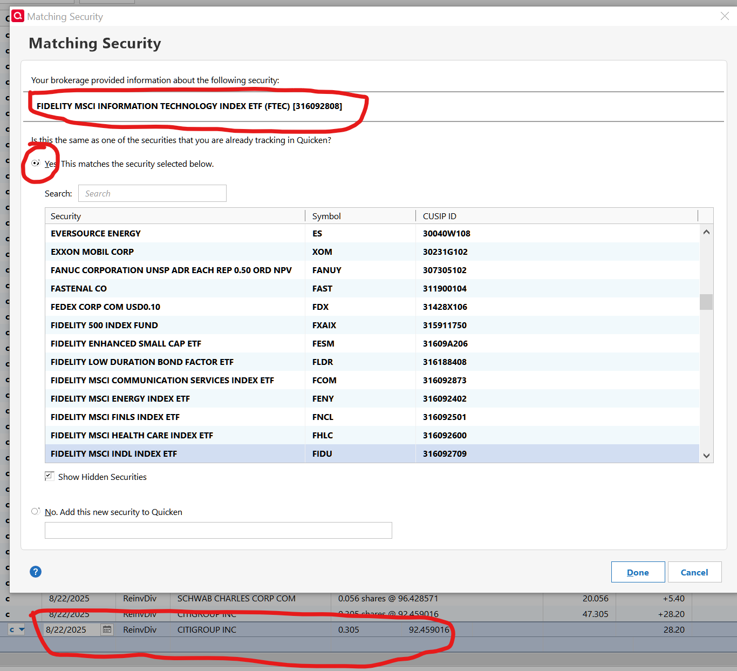Click CITIGROUP INC security in edit row
Screen dimensions: 737x671
tap(207, 629)
